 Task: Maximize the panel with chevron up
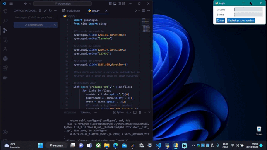tap(145, 112)
